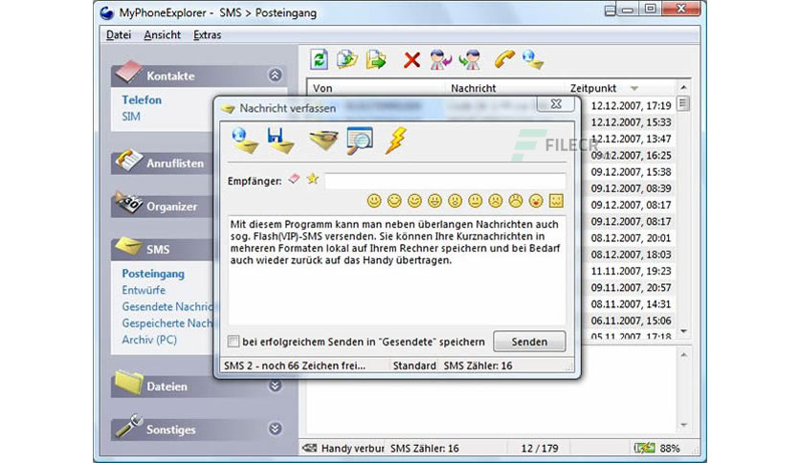
Task: Click the magnifier preview window icon
Action: 360,141
